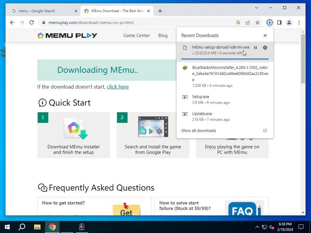311x233 pixels.
Task: Click Chrome icon in taskbar
Action: [x=52, y=227]
